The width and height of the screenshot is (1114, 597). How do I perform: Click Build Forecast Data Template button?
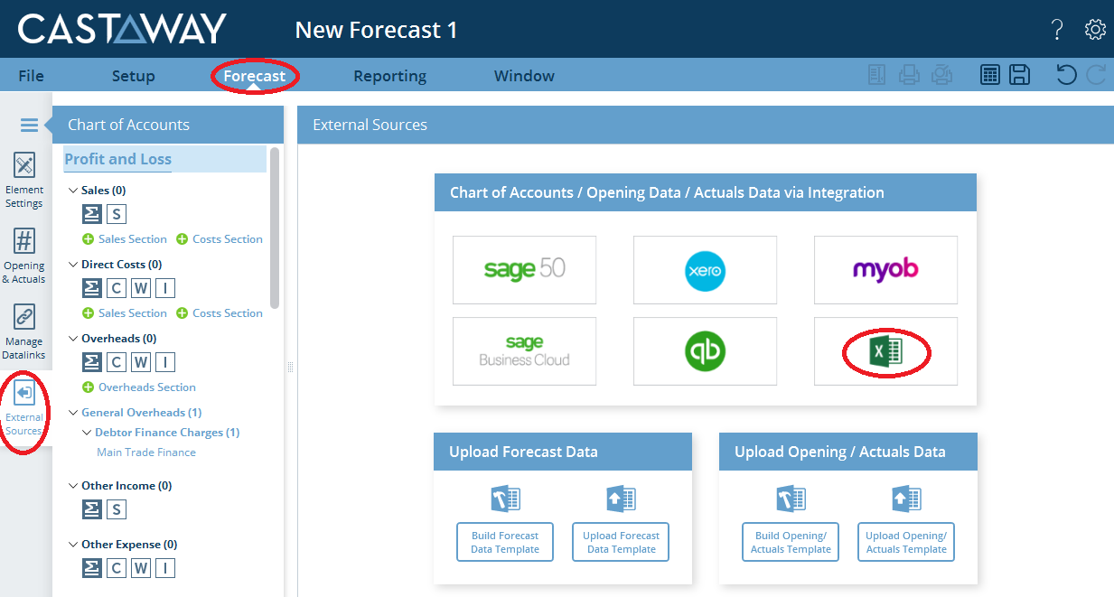(505, 542)
